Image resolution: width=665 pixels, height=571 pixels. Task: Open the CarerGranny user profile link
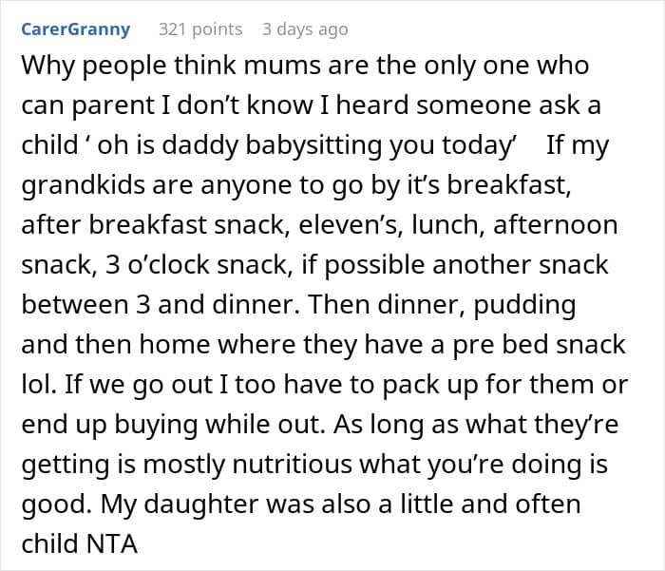tap(75, 29)
